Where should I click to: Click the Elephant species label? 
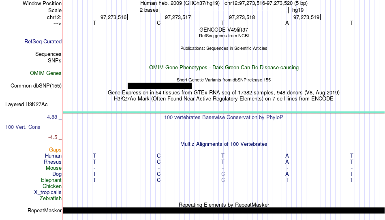pos(51,180)
